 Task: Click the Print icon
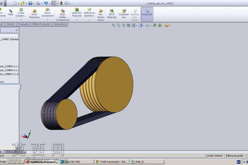38,3
